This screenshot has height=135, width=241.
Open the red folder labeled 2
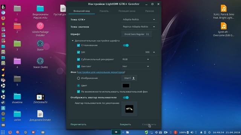pos(17,26)
